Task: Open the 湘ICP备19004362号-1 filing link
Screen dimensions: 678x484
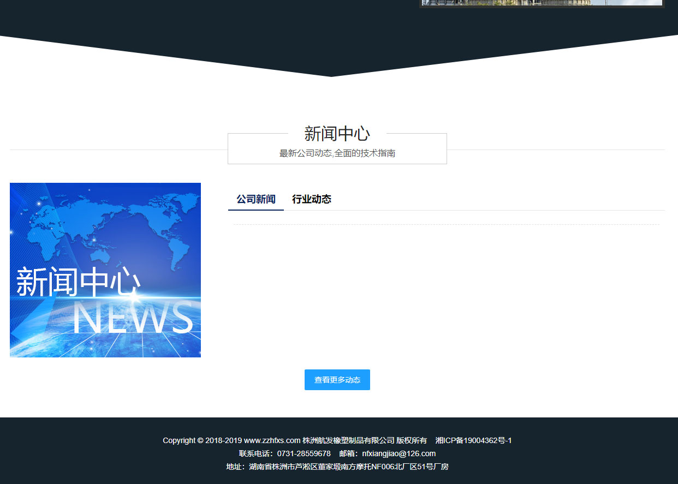Action: pyautogui.click(x=473, y=440)
